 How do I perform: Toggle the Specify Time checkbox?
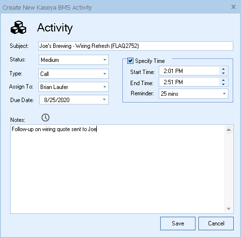tap(130, 61)
